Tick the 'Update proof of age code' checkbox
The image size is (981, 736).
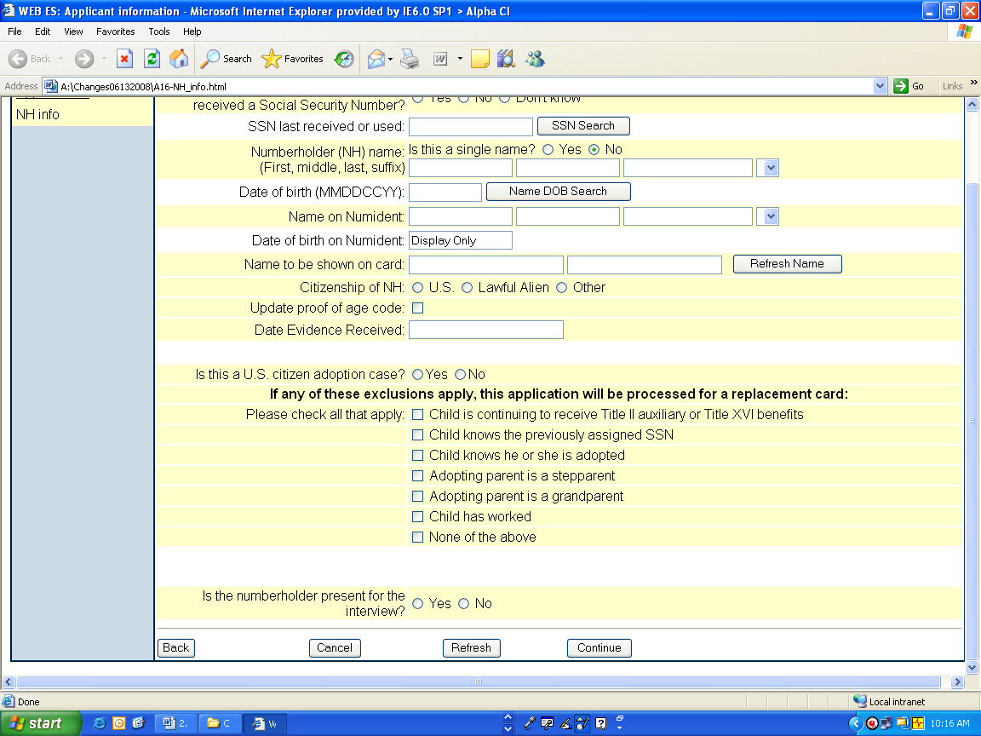[x=417, y=308]
